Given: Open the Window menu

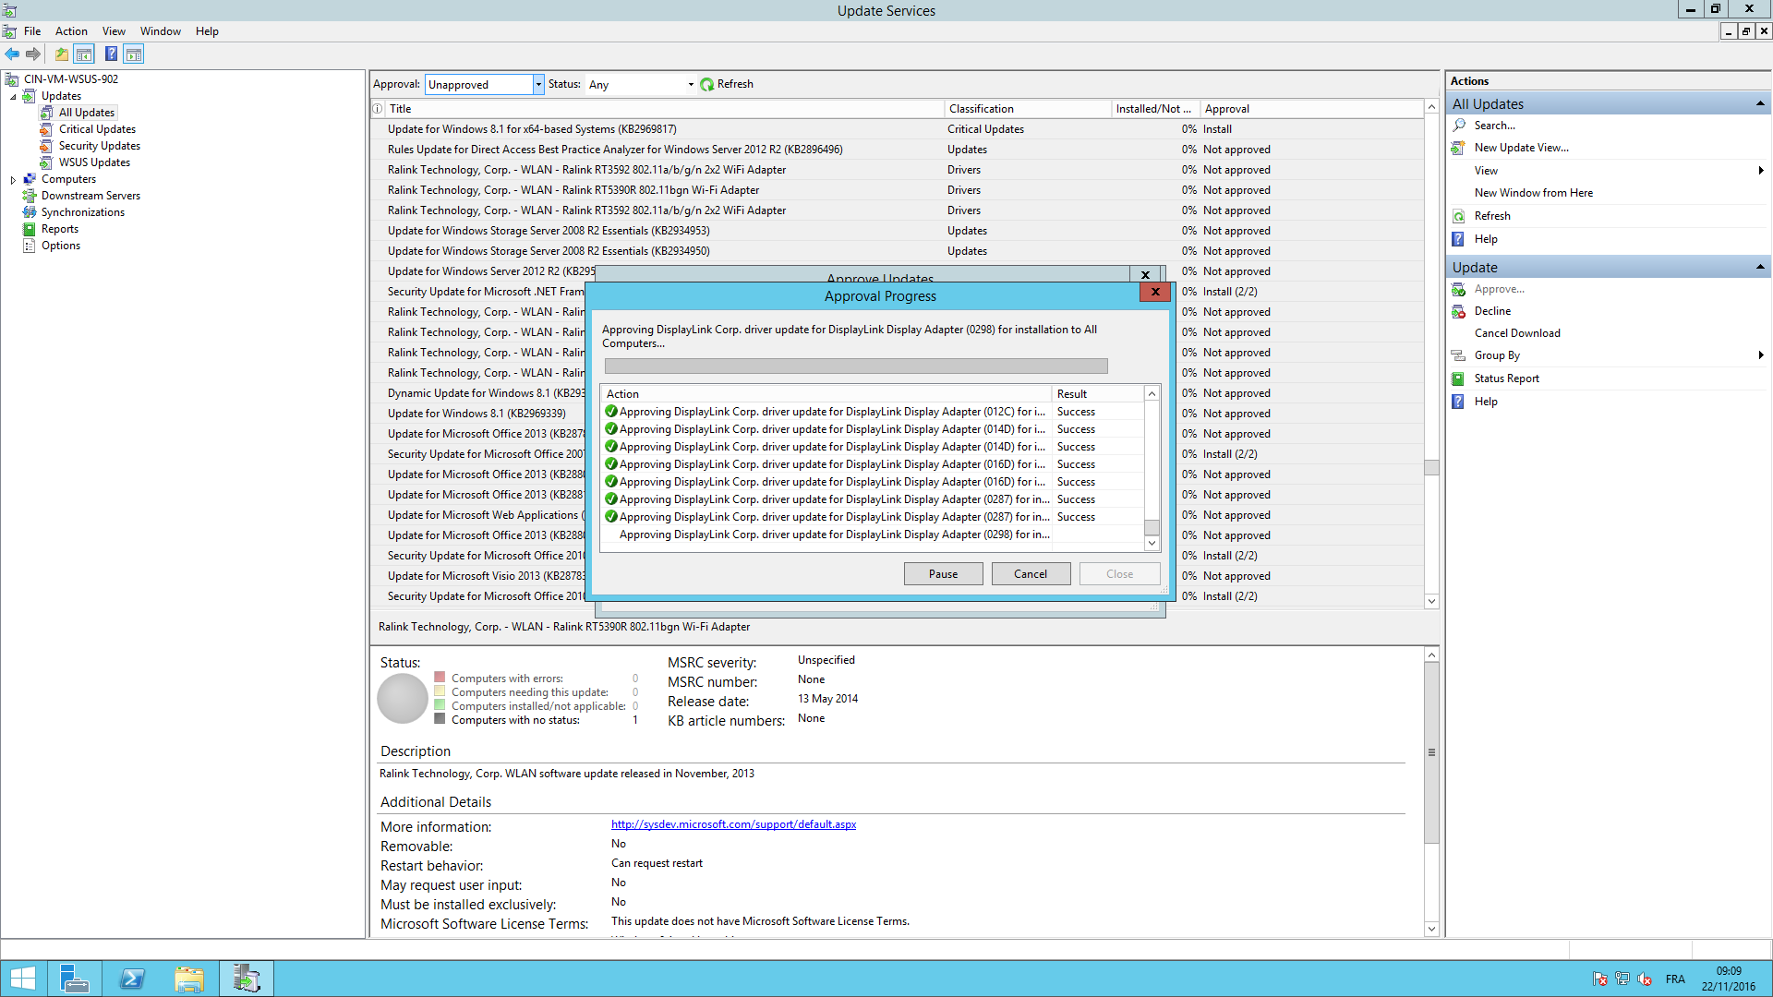Looking at the screenshot, I should pyautogui.click(x=161, y=31).
